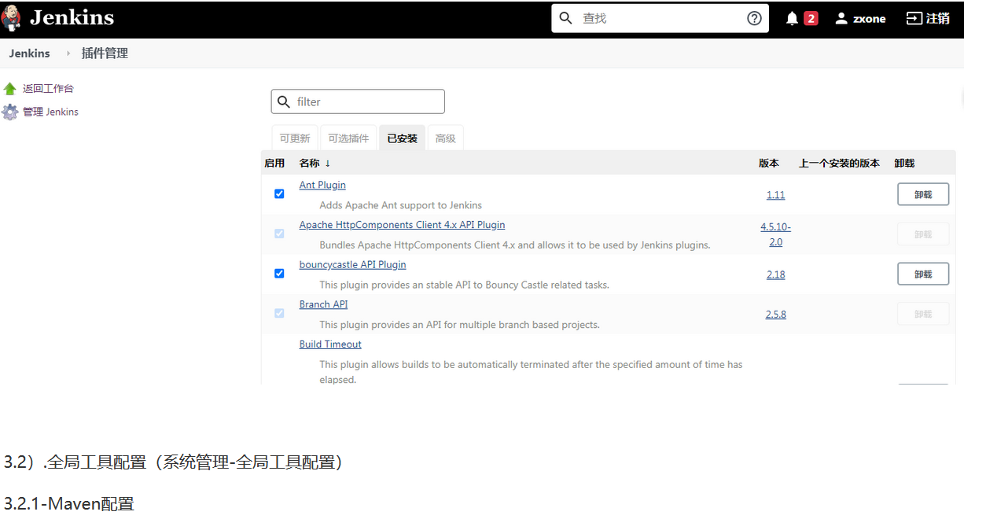Click version link 2.5.8
Screen dimensions: 986x530
775,314
